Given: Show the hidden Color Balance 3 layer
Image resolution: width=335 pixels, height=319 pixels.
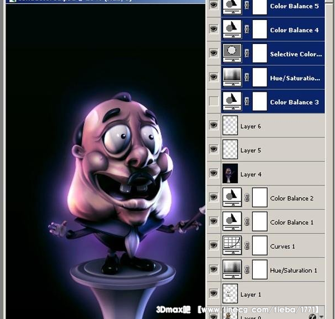Looking at the screenshot, I should click(x=214, y=101).
